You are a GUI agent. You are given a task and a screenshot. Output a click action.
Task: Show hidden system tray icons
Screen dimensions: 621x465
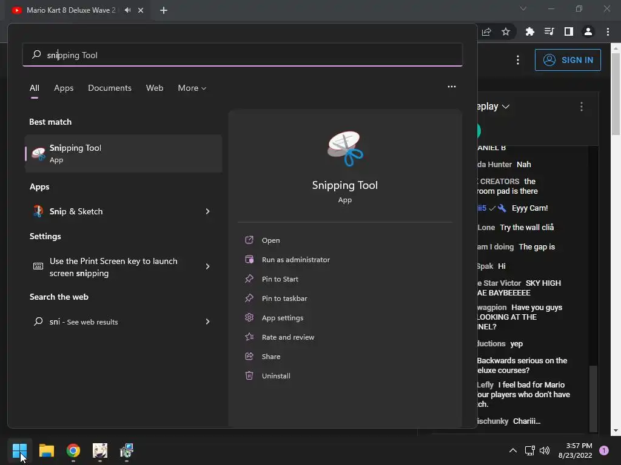coord(512,450)
